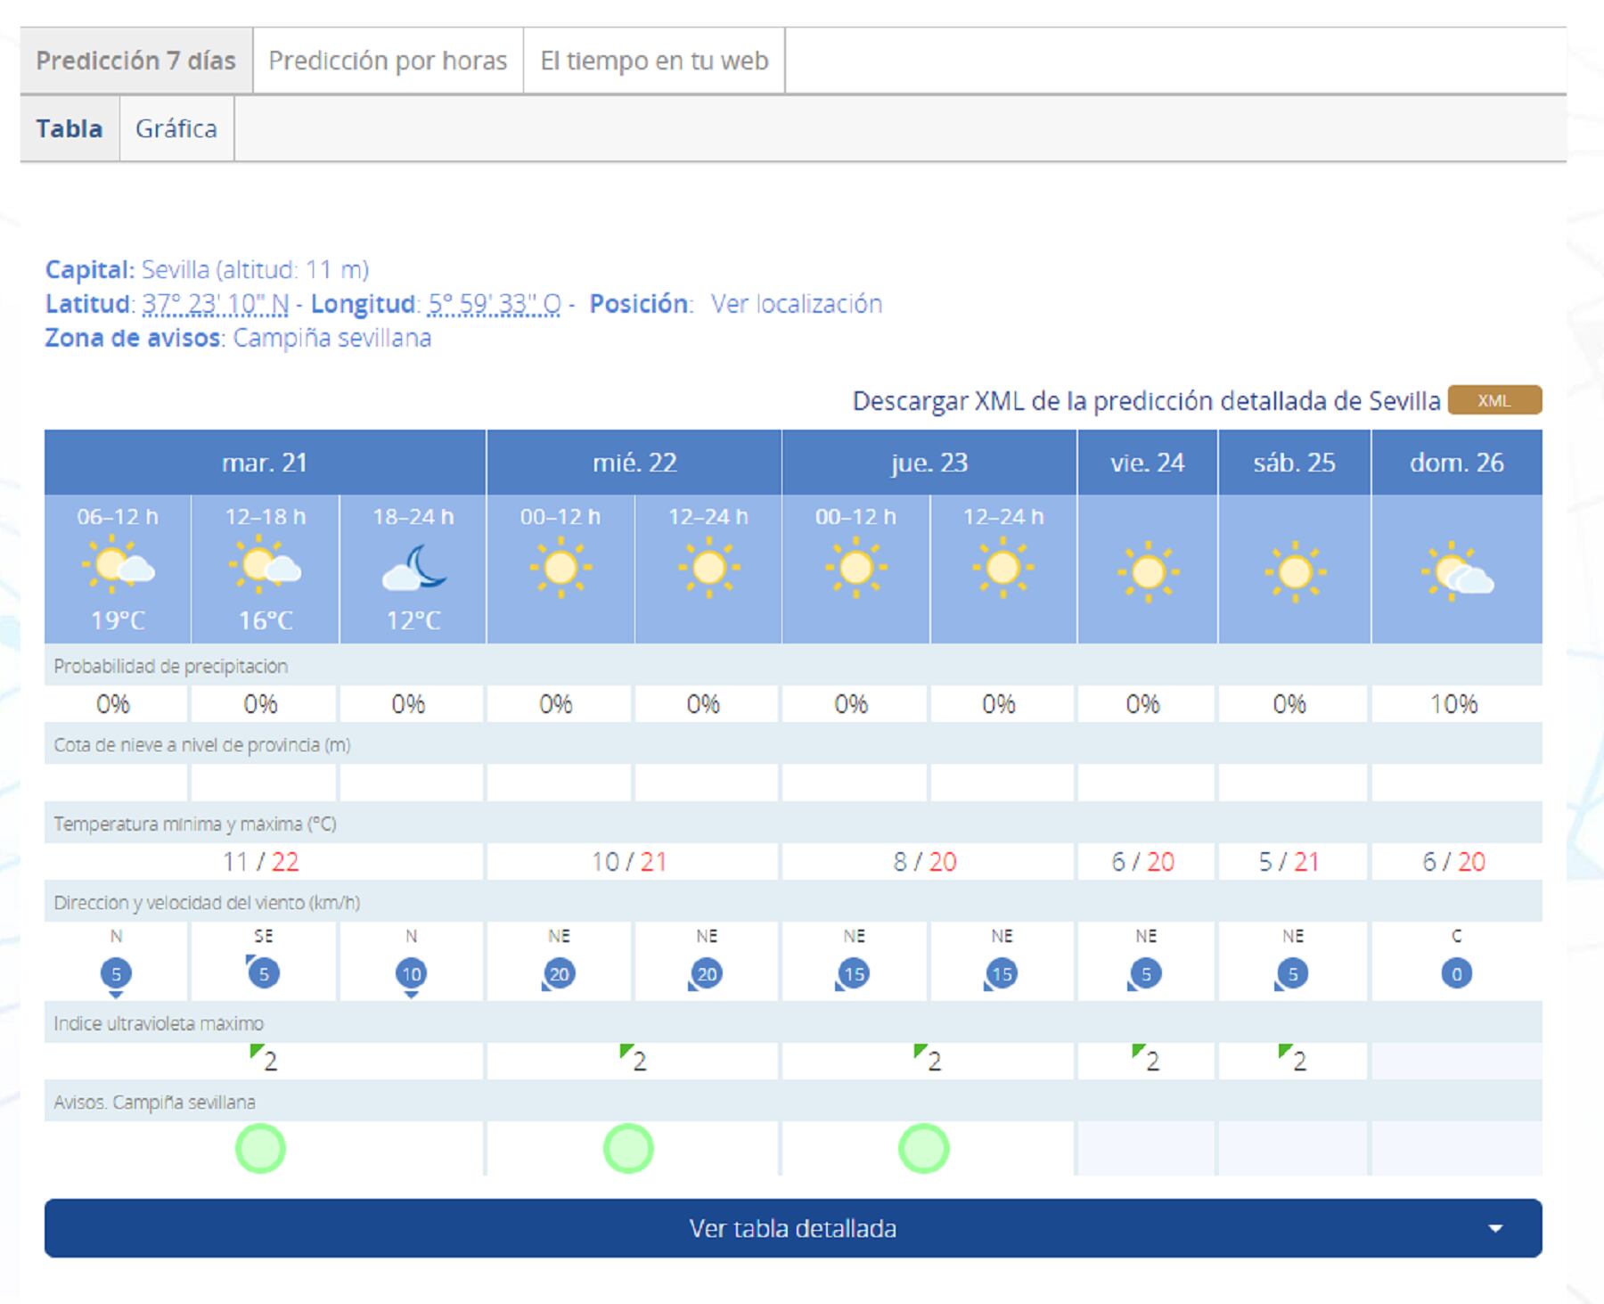Click the cloudy intervals icon for dom. 26
Screen dimensions: 1604x1304
[x=1457, y=570]
